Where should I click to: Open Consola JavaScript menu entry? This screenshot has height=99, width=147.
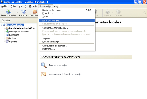click(x=67, y=41)
